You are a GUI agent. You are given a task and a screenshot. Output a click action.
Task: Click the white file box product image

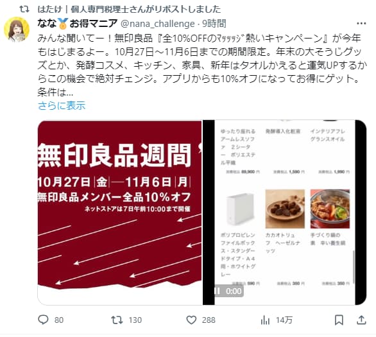click(x=240, y=209)
